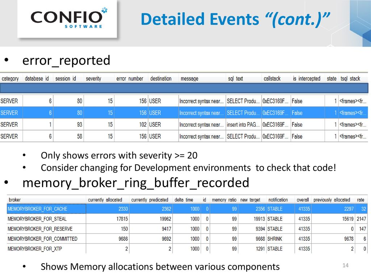Click the 'Consider changing for Development environments' bullet
The height and width of the screenshot is (278, 371).
pyautogui.click(x=188, y=168)
